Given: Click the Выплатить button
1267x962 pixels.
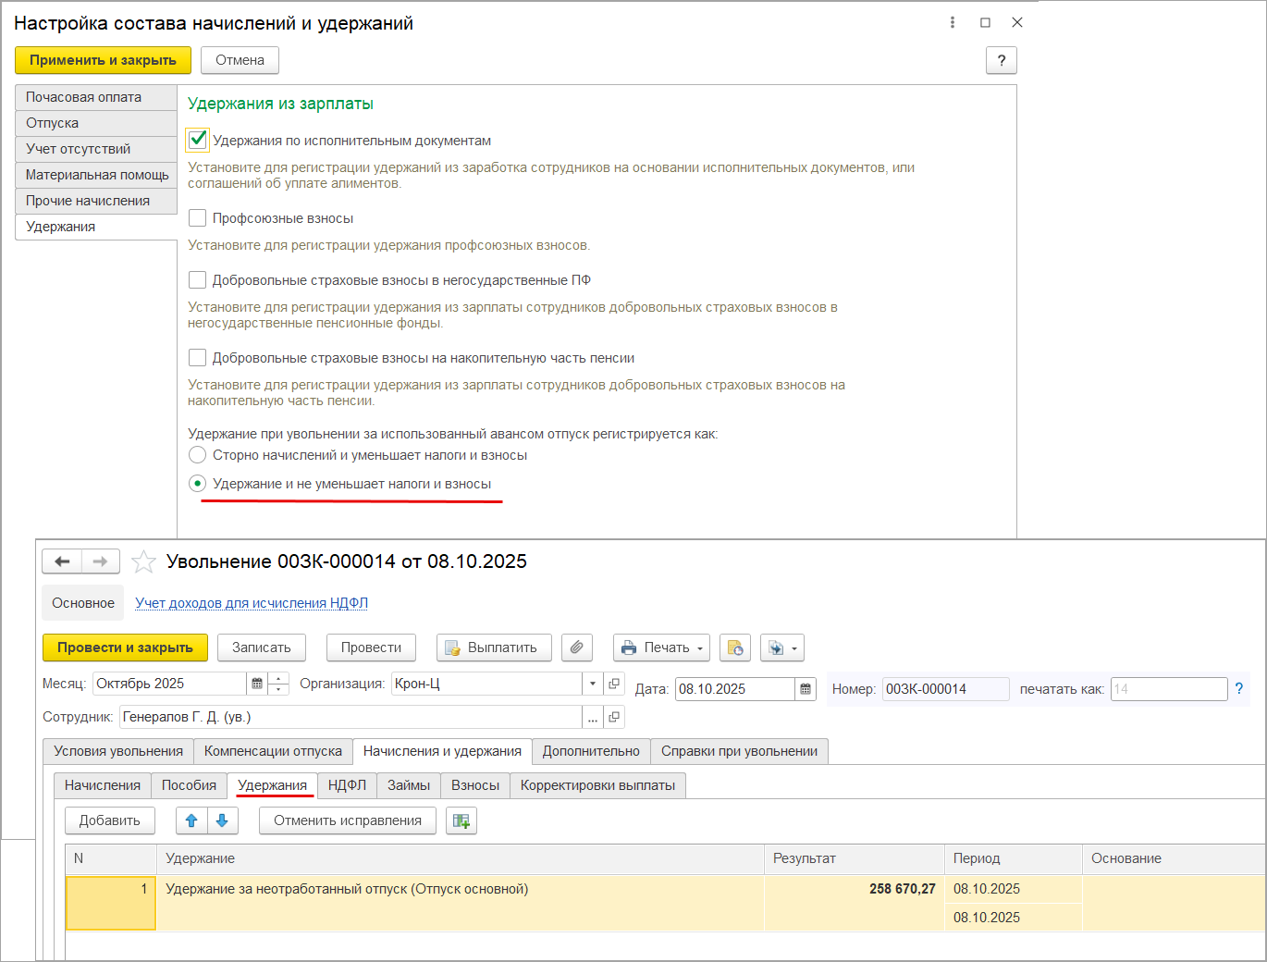Looking at the screenshot, I should point(494,647).
